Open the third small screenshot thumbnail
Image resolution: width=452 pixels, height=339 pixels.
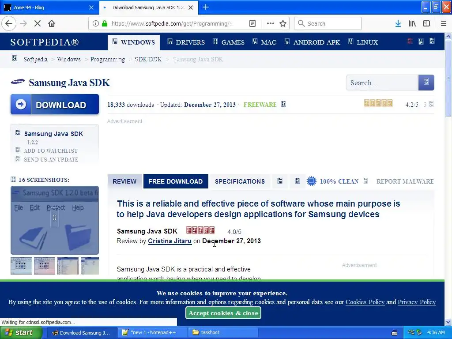point(68,265)
